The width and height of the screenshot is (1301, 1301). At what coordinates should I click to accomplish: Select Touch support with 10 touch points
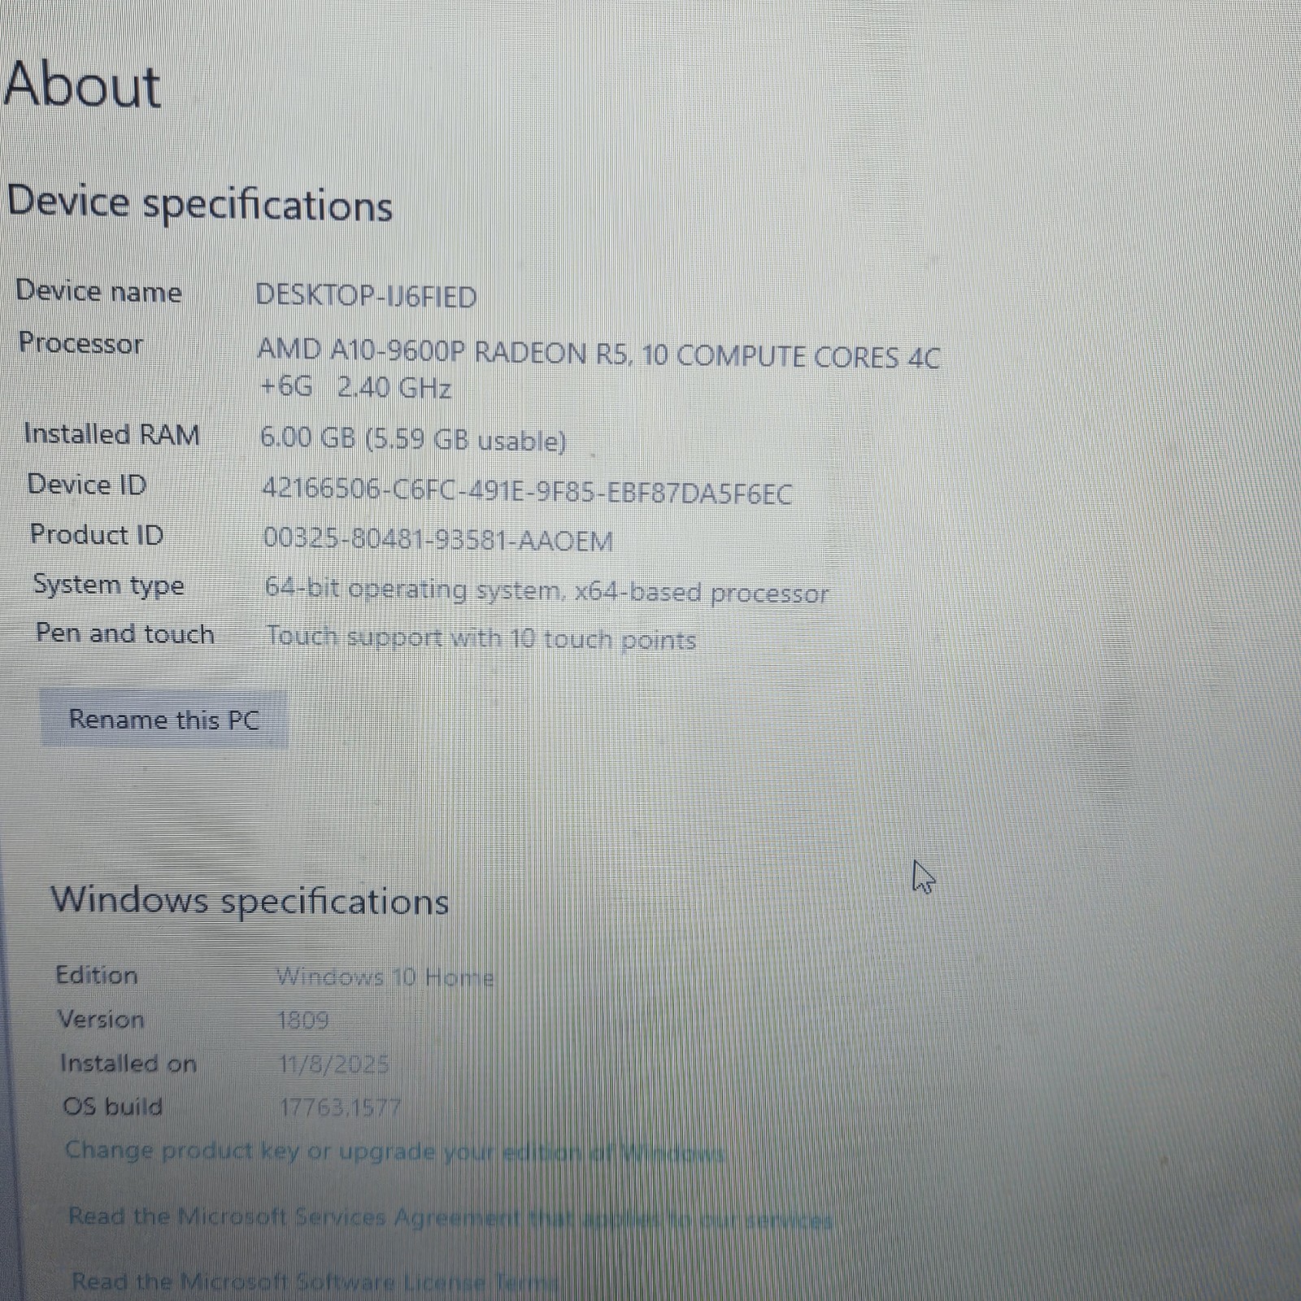pos(481,637)
